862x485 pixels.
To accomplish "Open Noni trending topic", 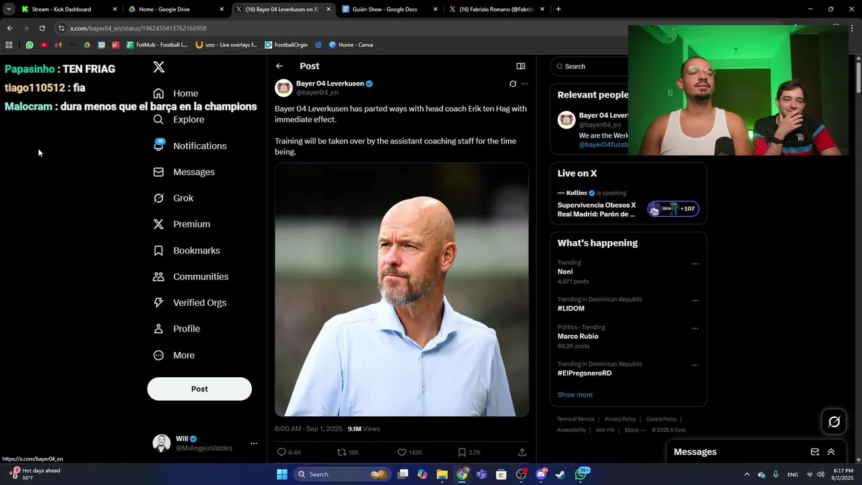I will click(x=565, y=272).
